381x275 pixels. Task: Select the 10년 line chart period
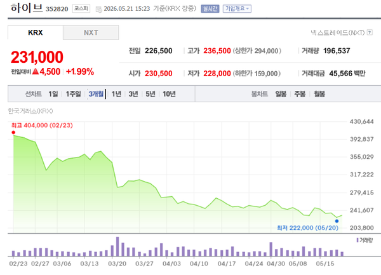[x=169, y=94]
